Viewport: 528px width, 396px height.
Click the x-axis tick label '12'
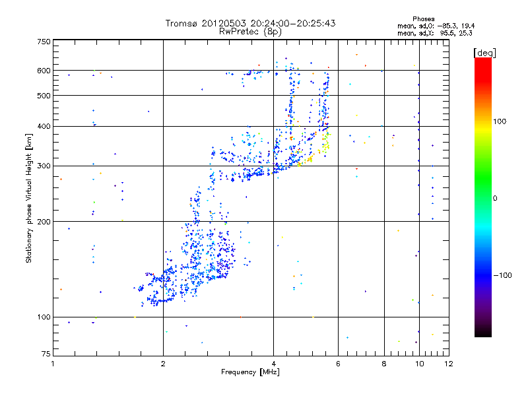tap(449, 364)
